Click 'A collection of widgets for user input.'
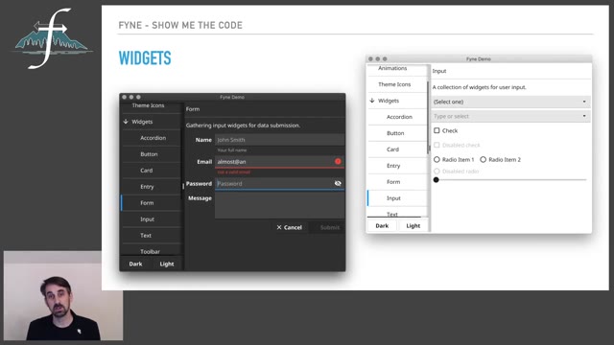Screen dimensions: 614x345 480,87
